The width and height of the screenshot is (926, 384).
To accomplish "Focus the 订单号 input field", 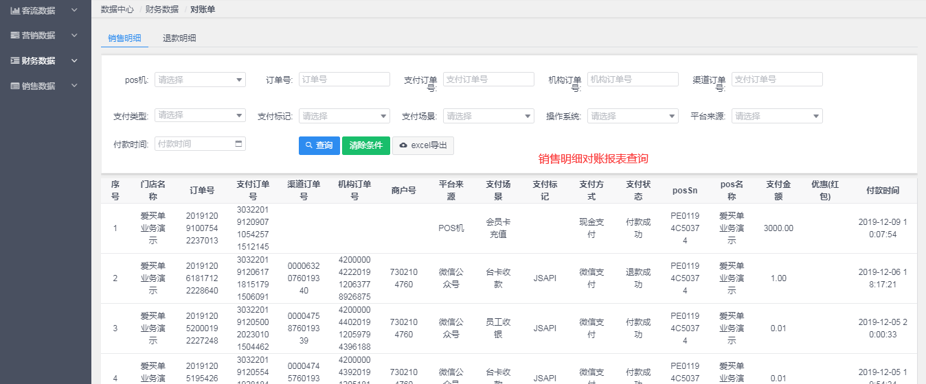I will pos(344,80).
